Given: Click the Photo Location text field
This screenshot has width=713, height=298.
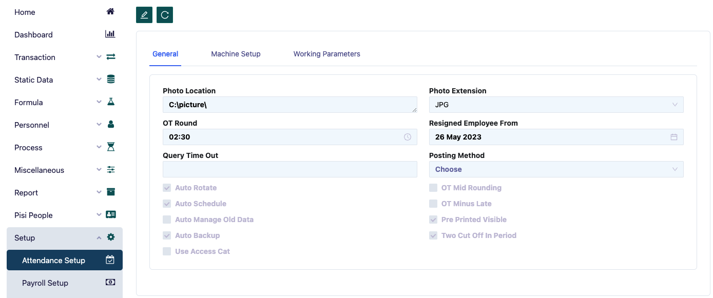Looking at the screenshot, I should click(290, 105).
